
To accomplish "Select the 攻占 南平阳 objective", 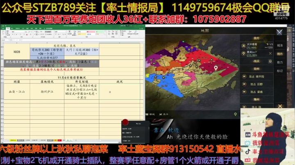I will point(256,76).
